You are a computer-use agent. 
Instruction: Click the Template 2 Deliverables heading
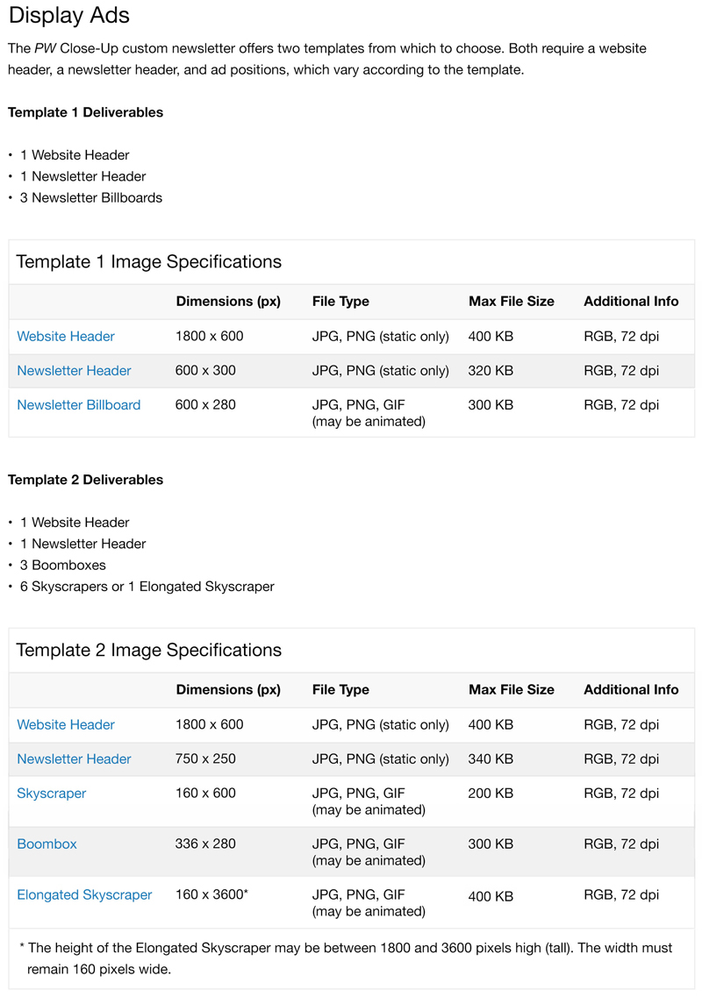click(x=85, y=480)
